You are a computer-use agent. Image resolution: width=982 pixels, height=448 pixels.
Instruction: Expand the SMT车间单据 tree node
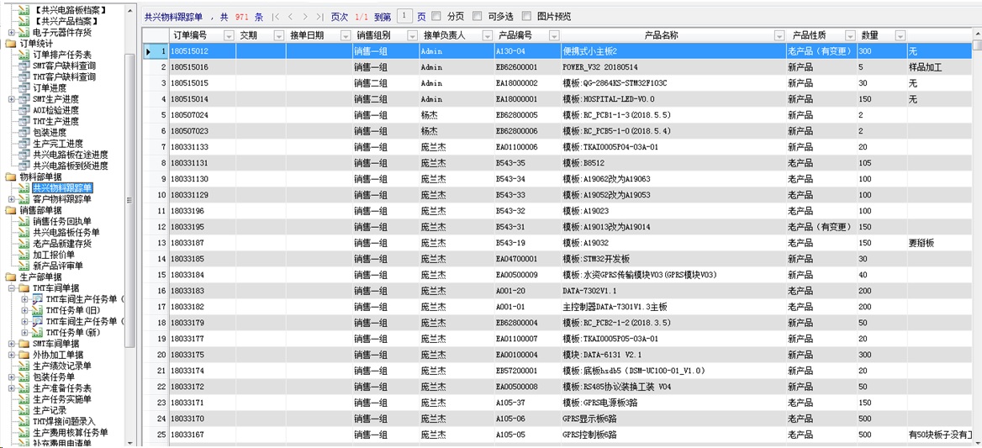[11, 344]
